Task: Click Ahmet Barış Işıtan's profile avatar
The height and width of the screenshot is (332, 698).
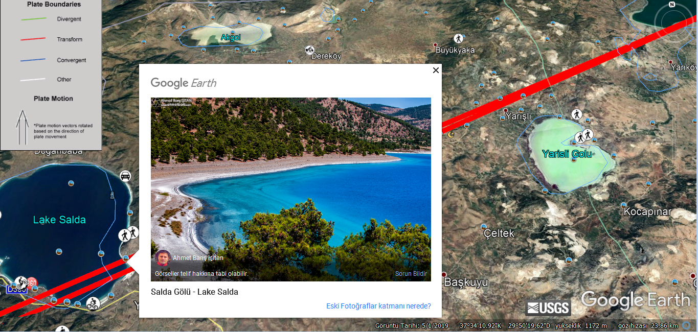Action: 163,258
